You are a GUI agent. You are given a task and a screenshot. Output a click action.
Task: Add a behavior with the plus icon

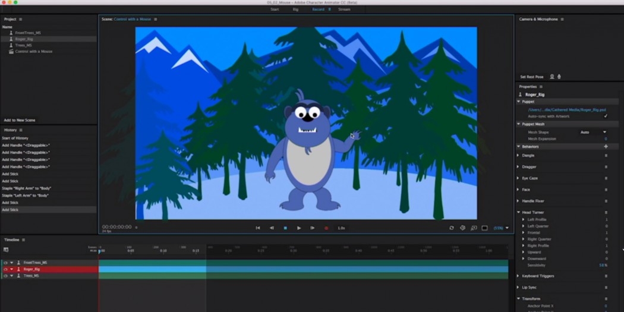tap(606, 146)
